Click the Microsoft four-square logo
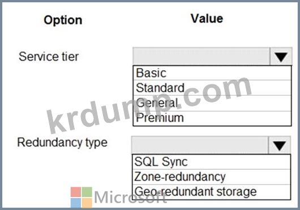 (x=82, y=198)
